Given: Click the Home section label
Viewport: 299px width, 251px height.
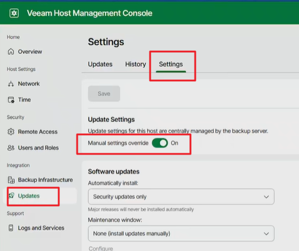Looking at the screenshot, I should click(13, 37).
